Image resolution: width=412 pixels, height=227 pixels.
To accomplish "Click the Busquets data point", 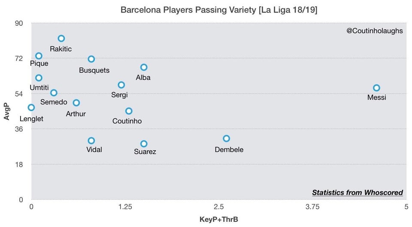I will pyautogui.click(x=91, y=59).
